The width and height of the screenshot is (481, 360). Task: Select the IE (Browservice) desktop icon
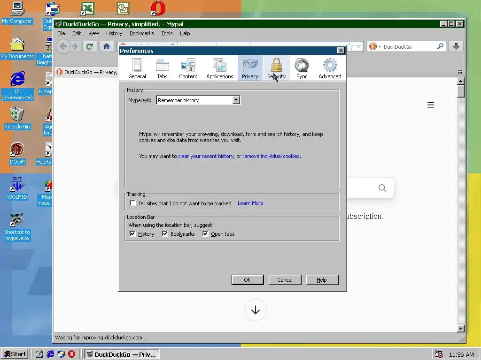17,86
